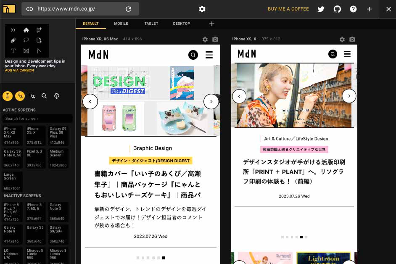The image size is (396, 264).
Task: Open the DESKTOP tab
Action: point(181,24)
